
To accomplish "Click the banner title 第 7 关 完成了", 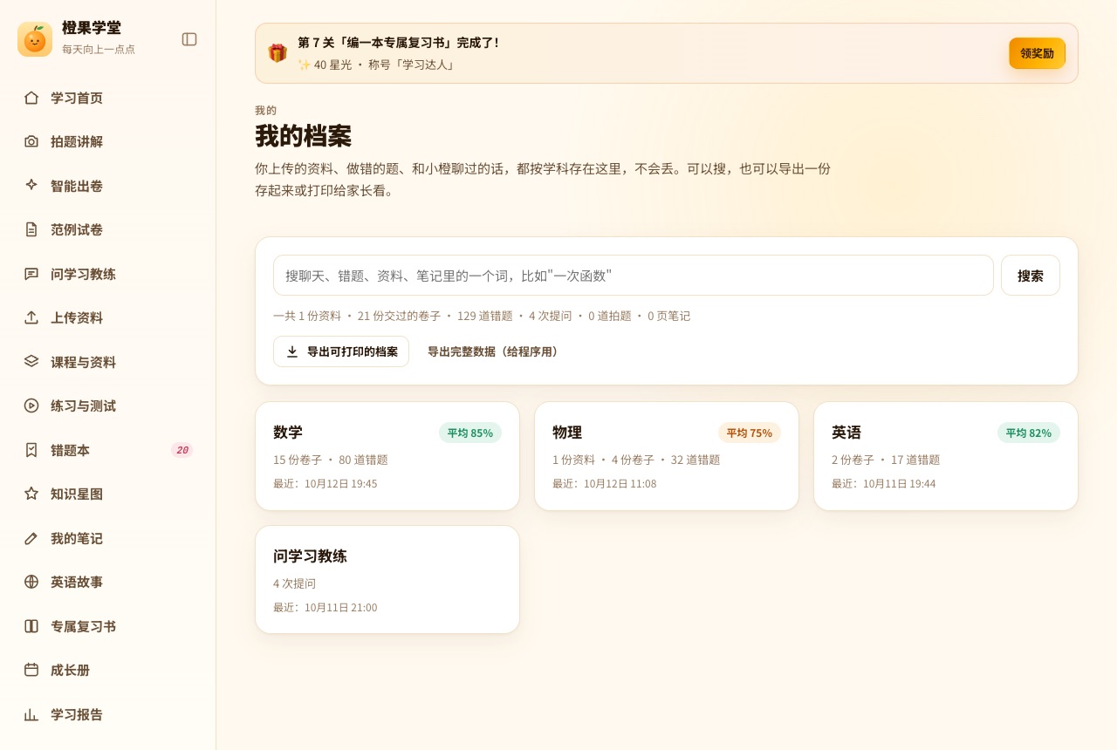I will pyautogui.click(x=399, y=42).
